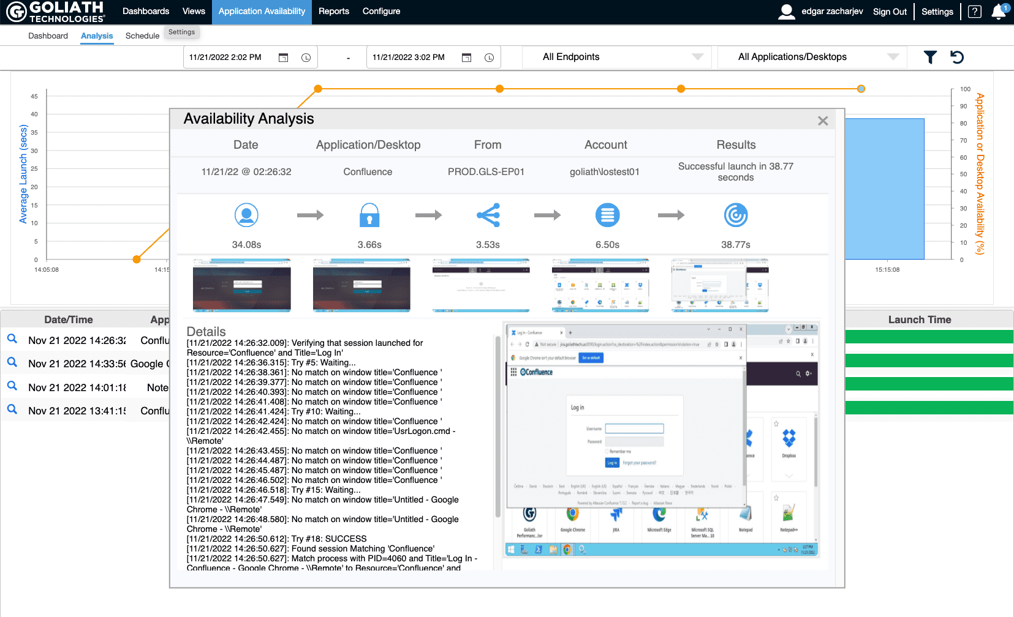Image resolution: width=1014 pixels, height=617 pixels.
Task: Click the last green Launch Time bar
Action: [929, 408]
